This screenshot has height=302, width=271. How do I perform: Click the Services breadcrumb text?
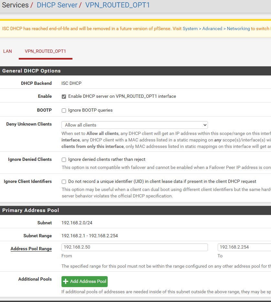click(15, 5)
